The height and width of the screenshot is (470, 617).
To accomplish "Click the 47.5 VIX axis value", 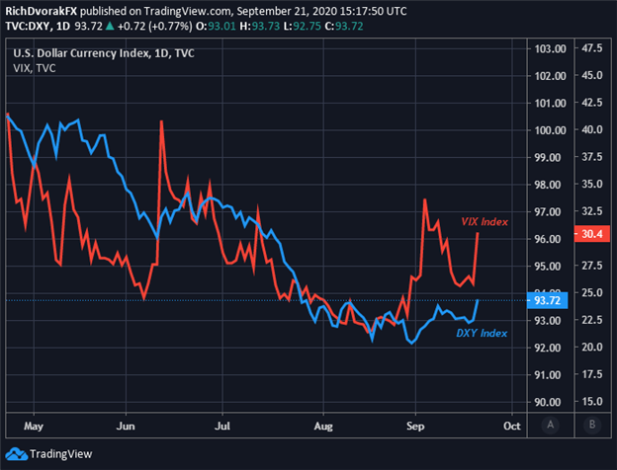I will tap(592, 48).
